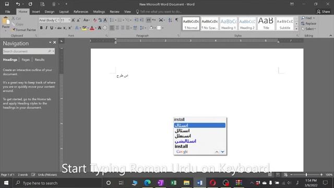Click the zoom slider handle
This screenshot has width=334, height=188.
[x=306, y=175]
